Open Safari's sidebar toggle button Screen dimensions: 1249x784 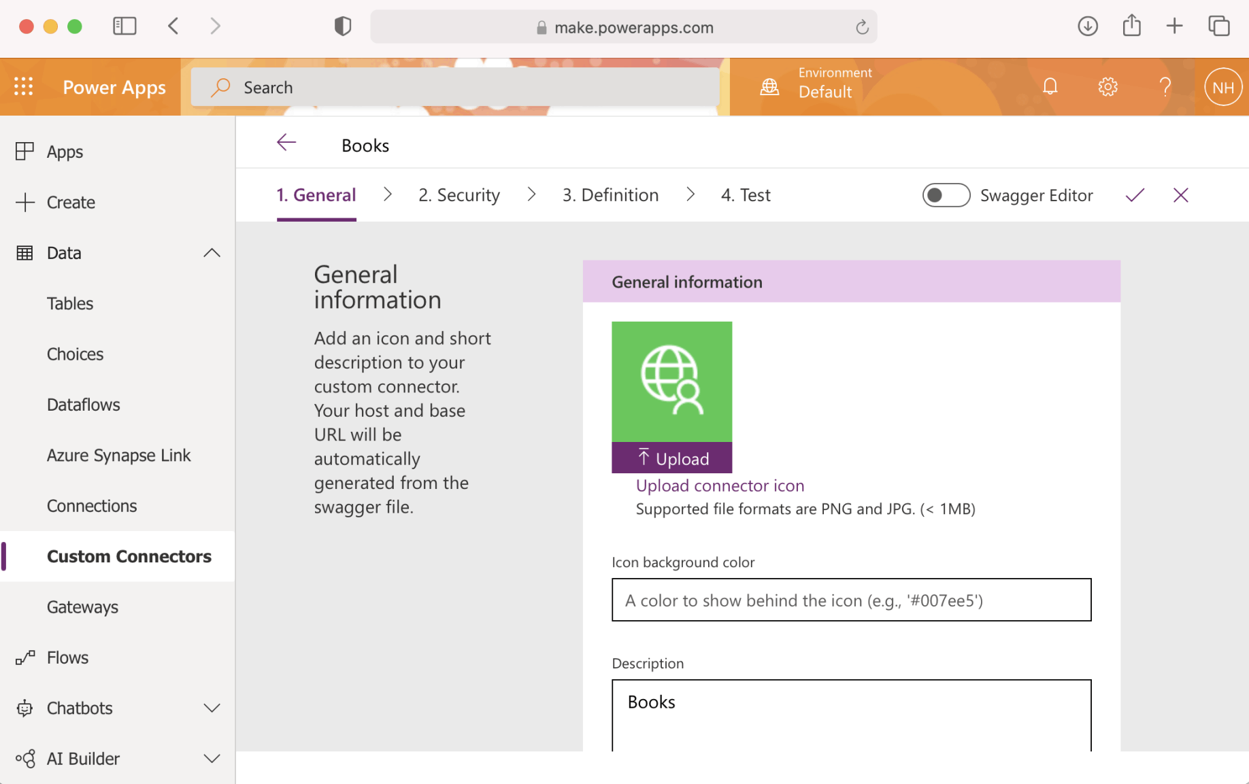click(124, 27)
